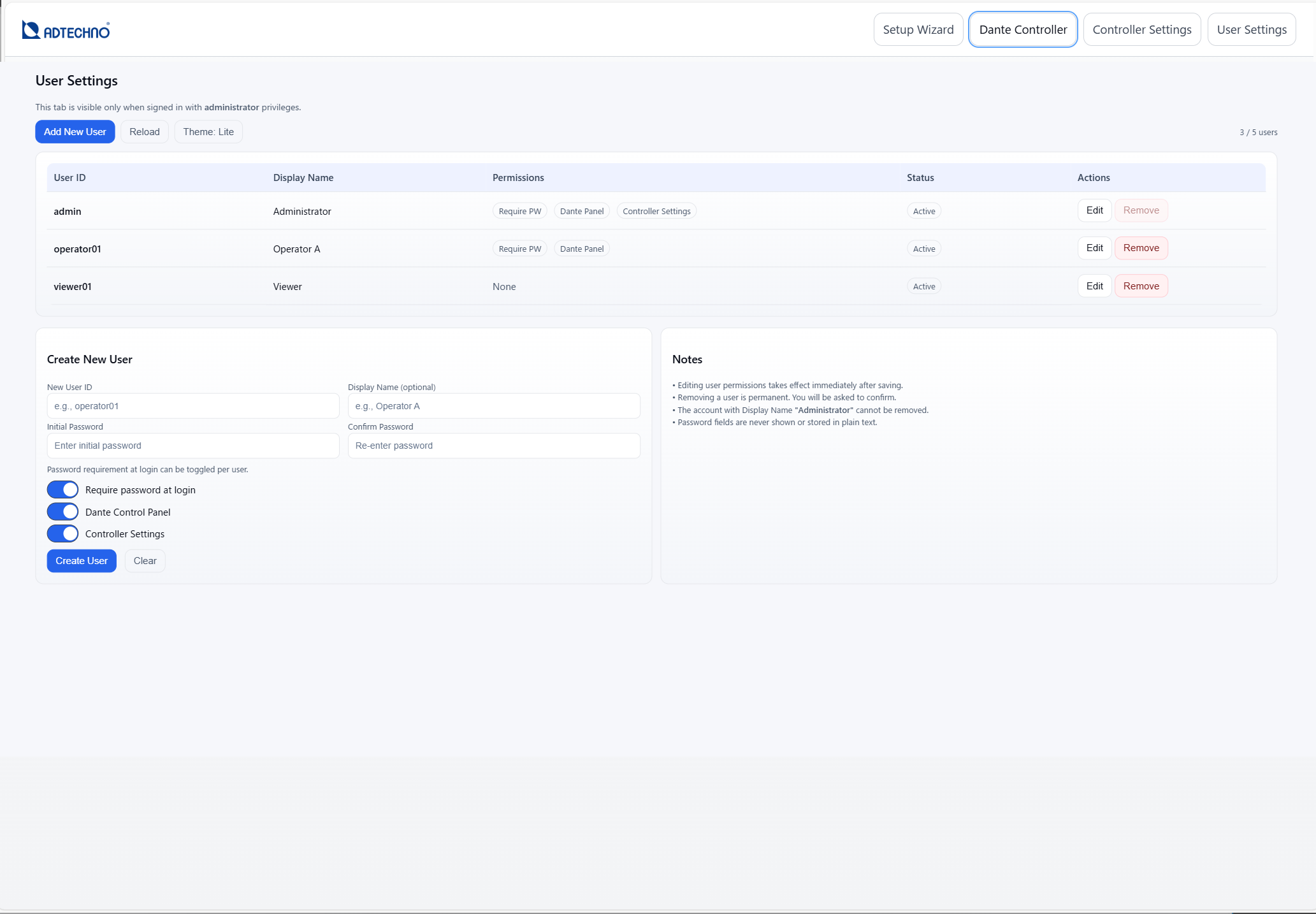
Task: Focus the New User ID input field
Action: click(x=192, y=406)
